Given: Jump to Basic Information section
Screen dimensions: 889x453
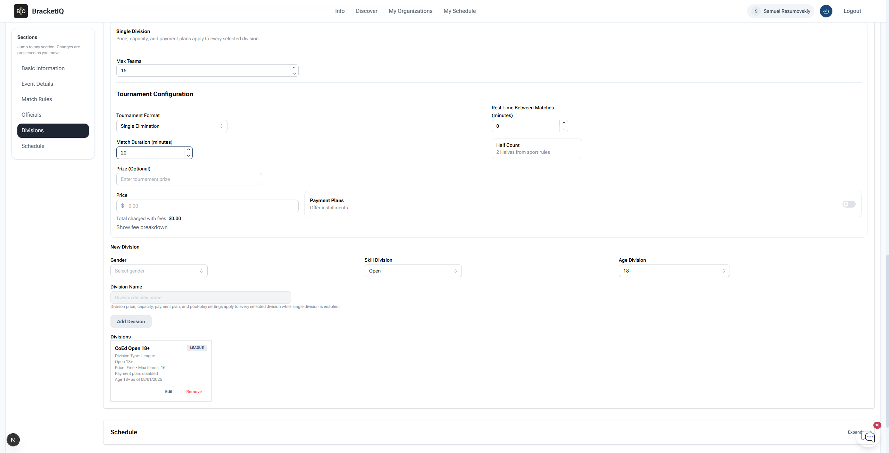Looking at the screenshot, I should tap(53, 68).
